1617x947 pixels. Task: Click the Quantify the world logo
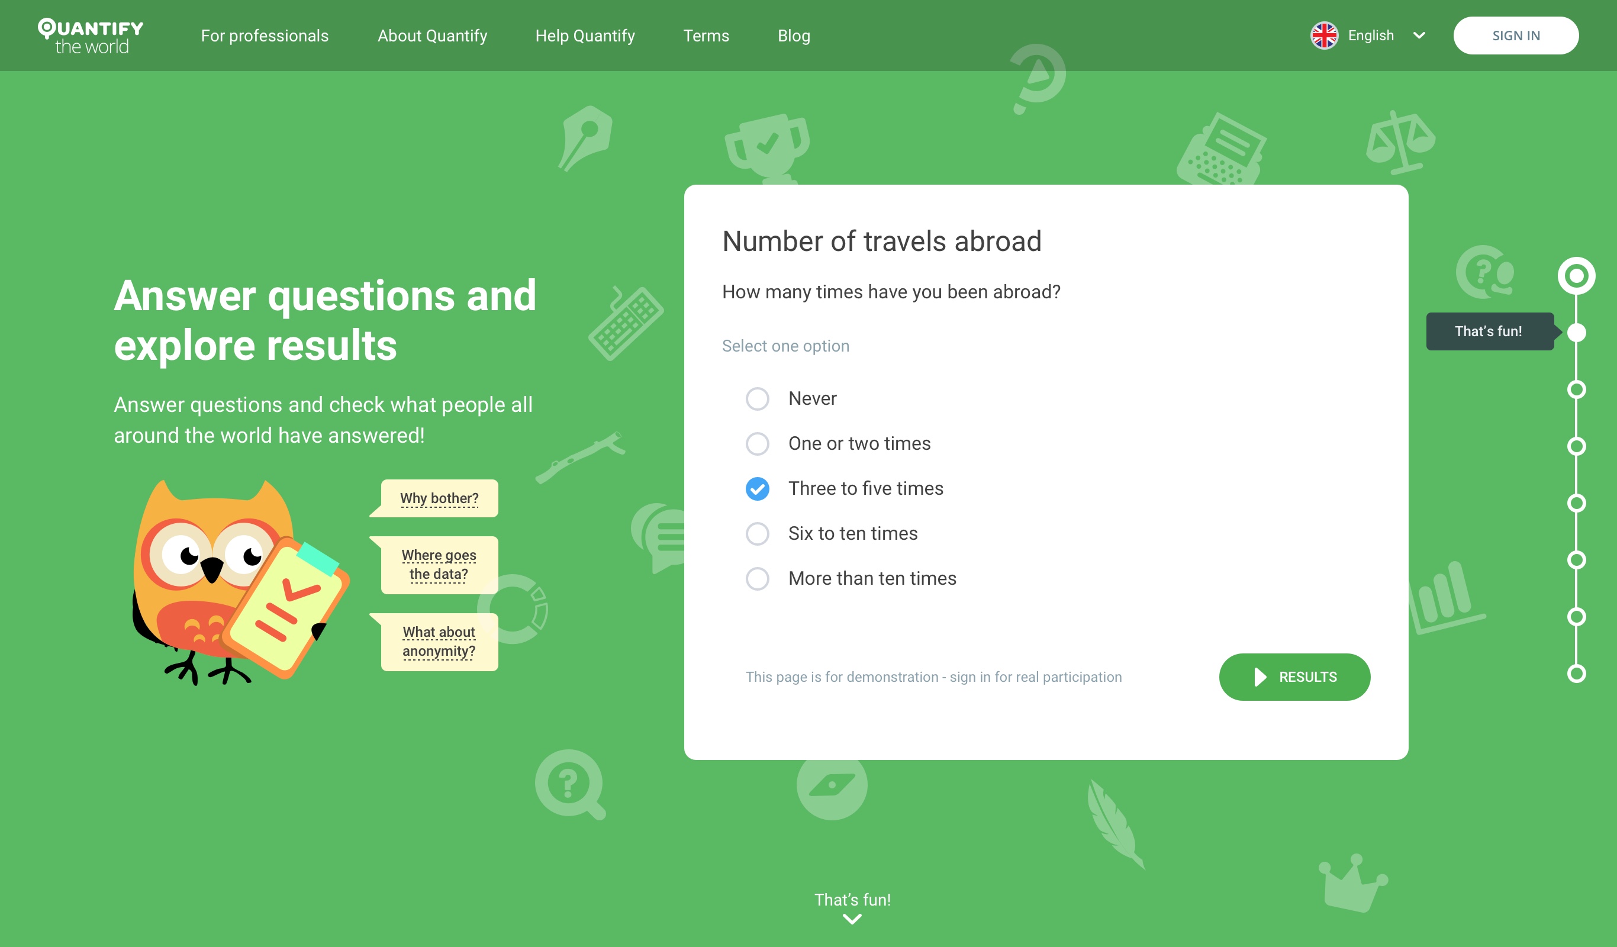tap(91, 36)
